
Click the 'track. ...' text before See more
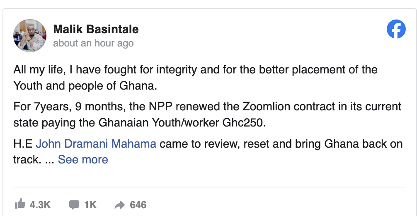[34, 160]
